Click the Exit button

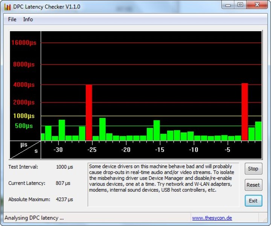253,201
